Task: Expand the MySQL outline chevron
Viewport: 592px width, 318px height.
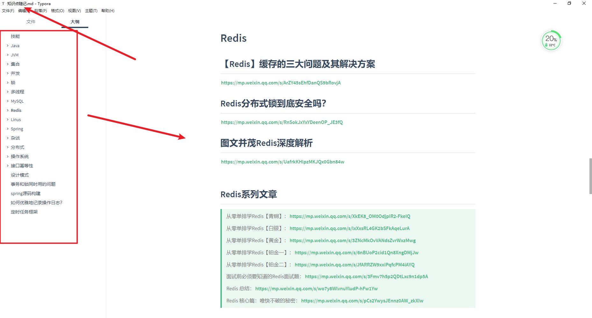Action: [x=8, y=101]
